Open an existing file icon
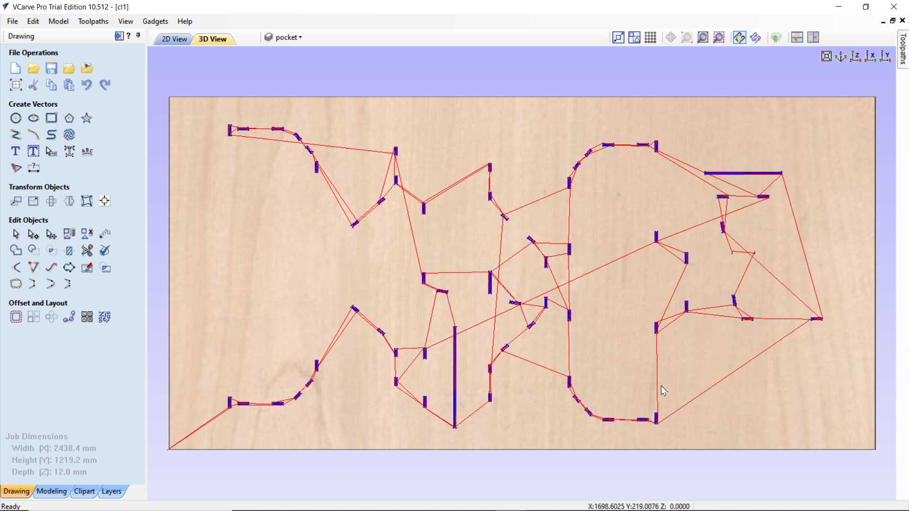 [x=34, y=68]
